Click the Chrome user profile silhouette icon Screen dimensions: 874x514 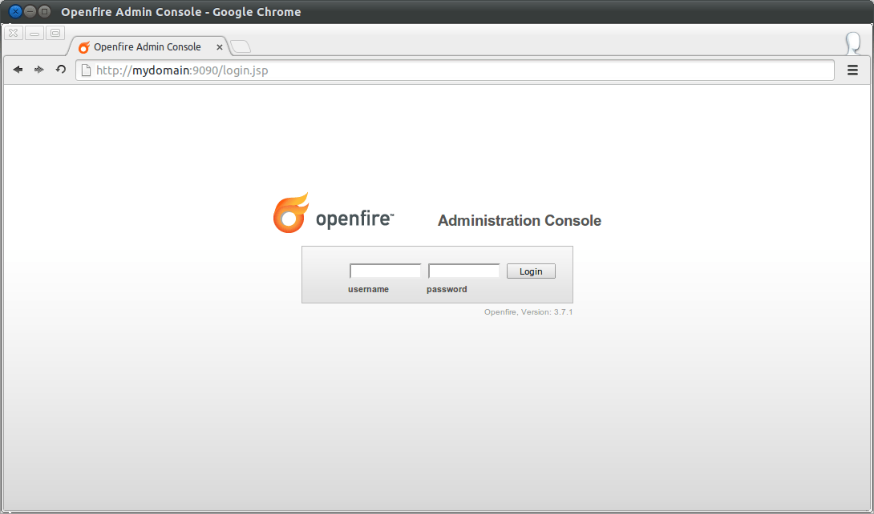[853, 43]
